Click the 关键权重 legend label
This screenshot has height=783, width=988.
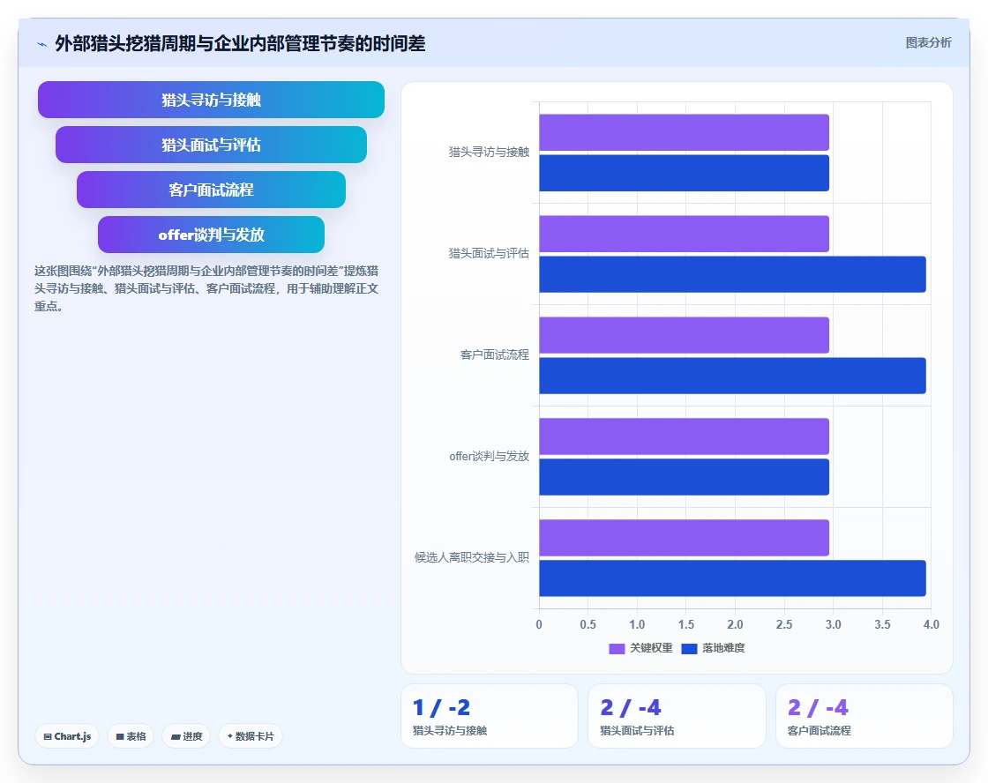[x=651, y=648]
